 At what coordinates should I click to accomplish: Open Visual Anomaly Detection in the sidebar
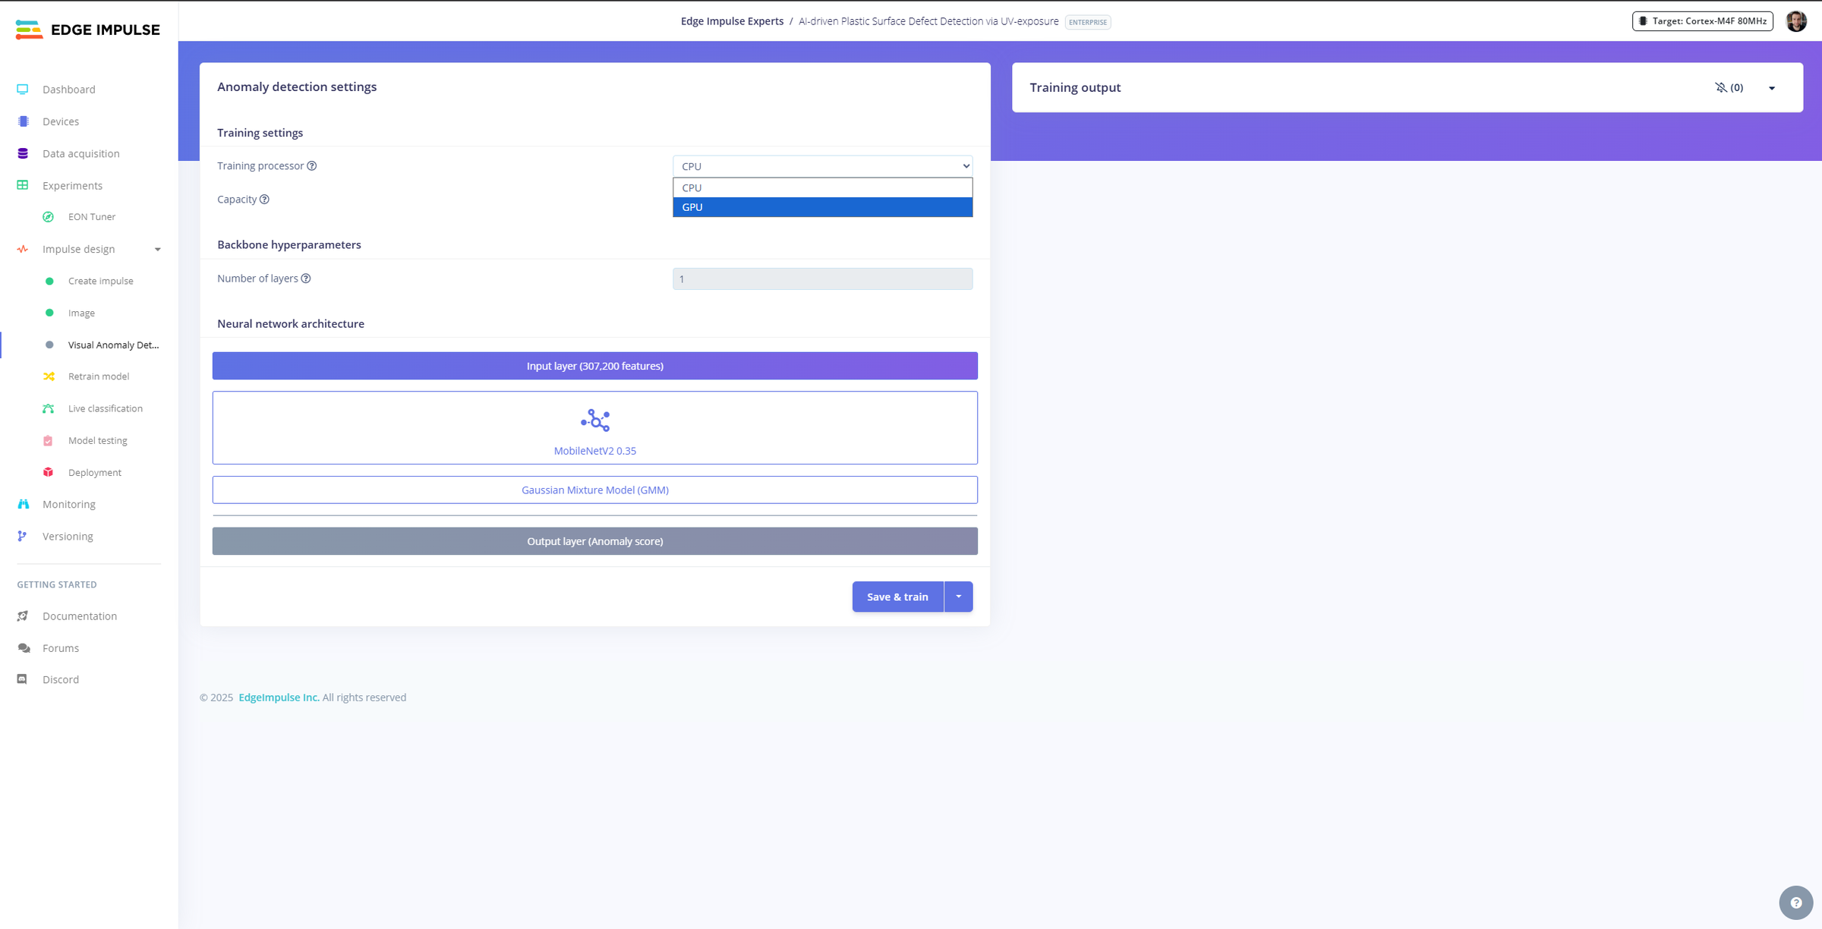point(114,345)
